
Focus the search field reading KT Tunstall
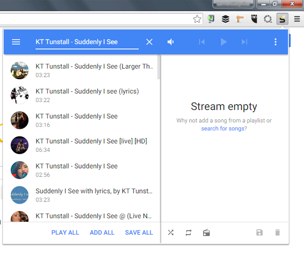pos(87,42)
